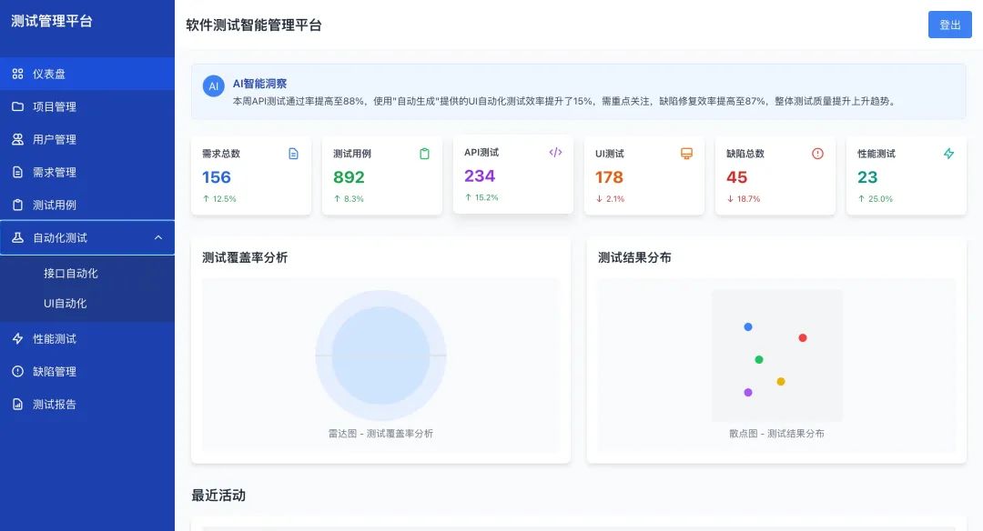Click the 测试用例 clipboard icon in sidebar
Viewport: 983px width, 531px height.
(x=17, y=205)
